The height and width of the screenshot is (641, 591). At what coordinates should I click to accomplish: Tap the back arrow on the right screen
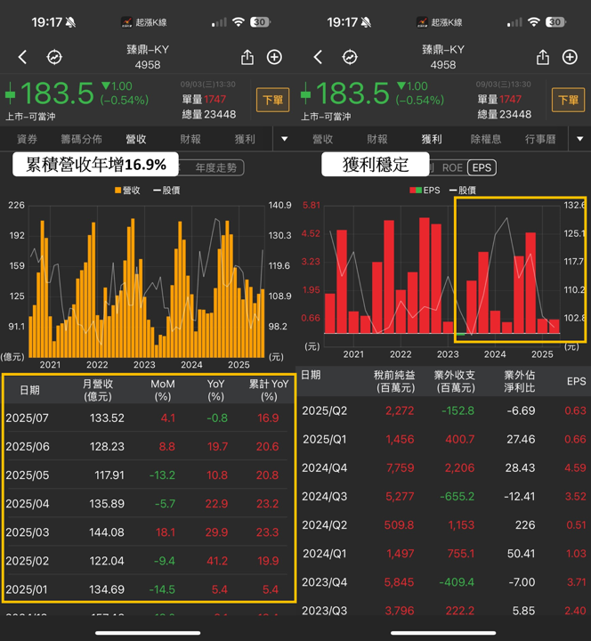319,57
